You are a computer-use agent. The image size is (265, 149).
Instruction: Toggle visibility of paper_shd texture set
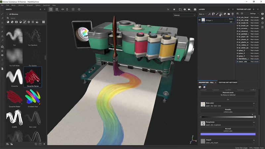coord(238,62)
